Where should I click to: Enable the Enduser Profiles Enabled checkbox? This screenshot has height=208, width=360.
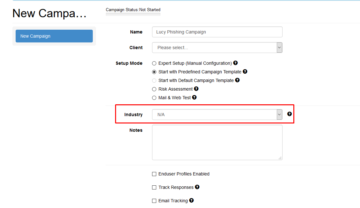click(154, 174)
